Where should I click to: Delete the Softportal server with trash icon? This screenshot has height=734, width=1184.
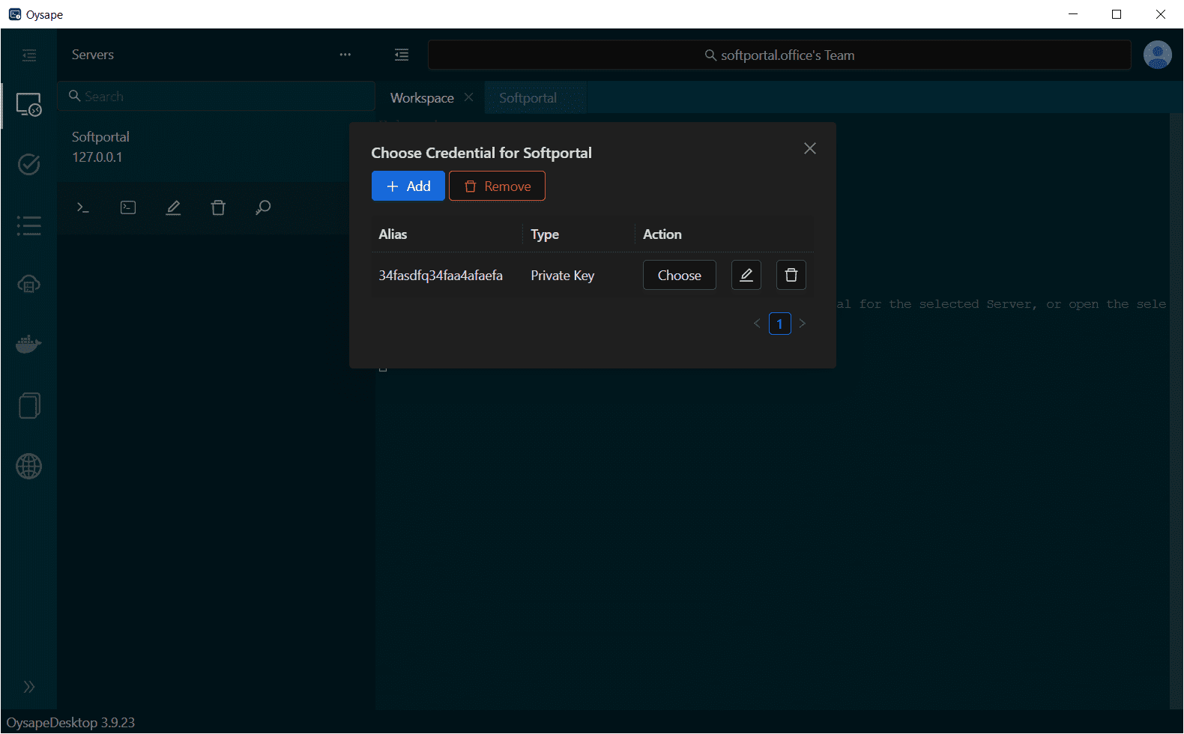coord(218,207)
